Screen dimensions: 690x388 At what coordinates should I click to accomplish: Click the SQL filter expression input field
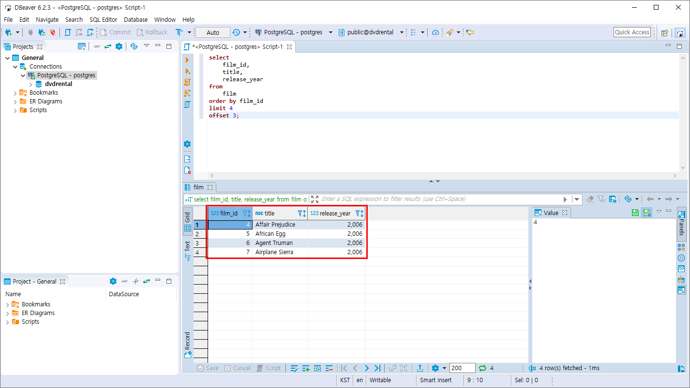(x=440, y=199)
